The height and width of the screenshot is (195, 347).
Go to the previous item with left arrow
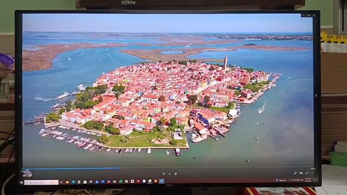pos(20,97)
